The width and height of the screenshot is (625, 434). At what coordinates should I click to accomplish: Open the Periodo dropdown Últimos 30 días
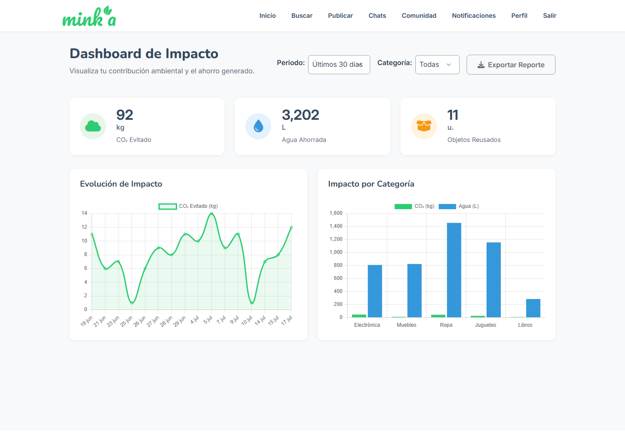click(339, 65)
